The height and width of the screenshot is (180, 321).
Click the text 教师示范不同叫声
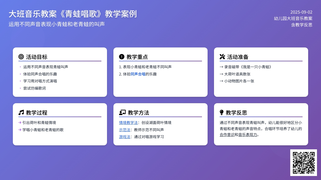click(149, 130)
